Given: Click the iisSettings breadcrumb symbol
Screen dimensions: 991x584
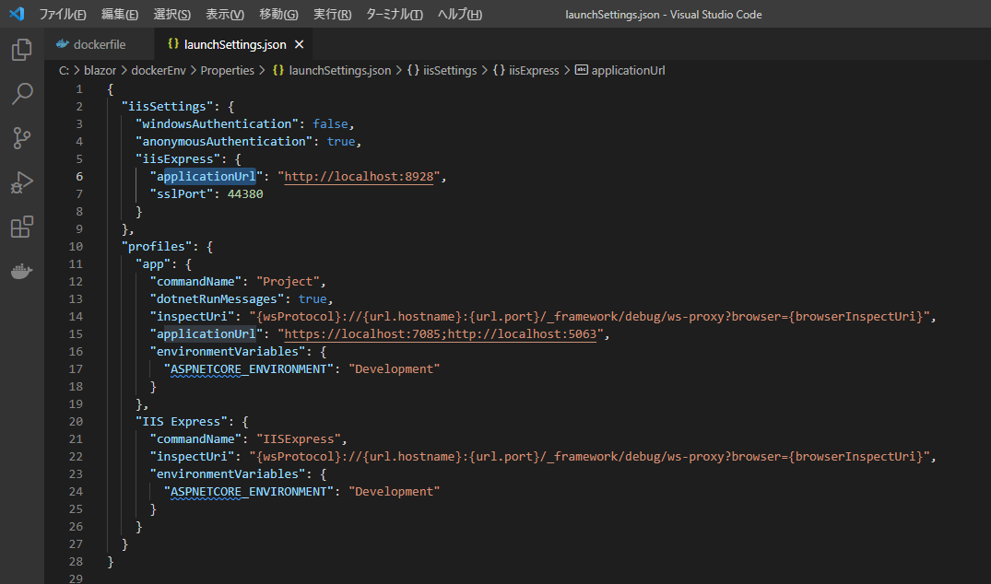Looking at the screenshot, I should [x=442, y=70].
